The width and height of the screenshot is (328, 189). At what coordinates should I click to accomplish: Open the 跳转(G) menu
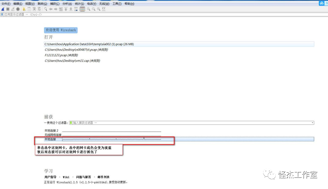(42, 4)
